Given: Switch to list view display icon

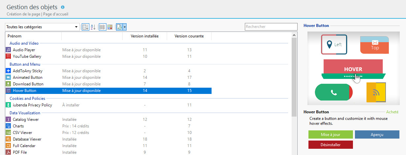Looking at the screenshot, I should tap(102, 27).
